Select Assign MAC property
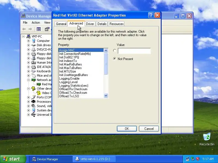 (x=81, y=50)
